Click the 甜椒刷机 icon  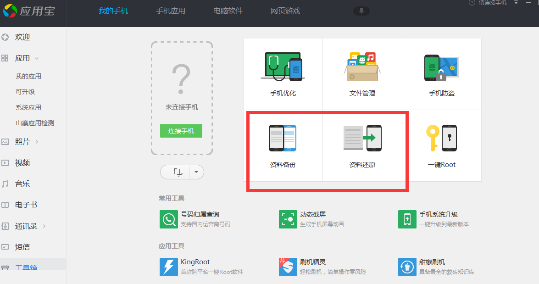407,267
